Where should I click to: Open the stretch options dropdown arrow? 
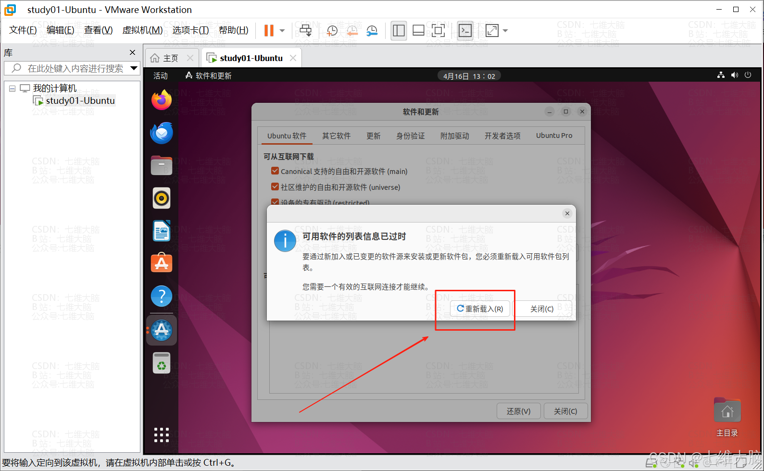click(x=505, y=31)
